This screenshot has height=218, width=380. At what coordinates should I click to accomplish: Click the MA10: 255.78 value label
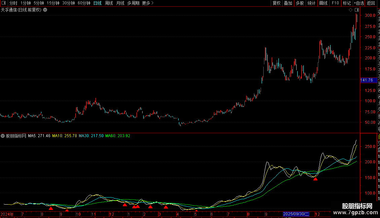(65, 136)
